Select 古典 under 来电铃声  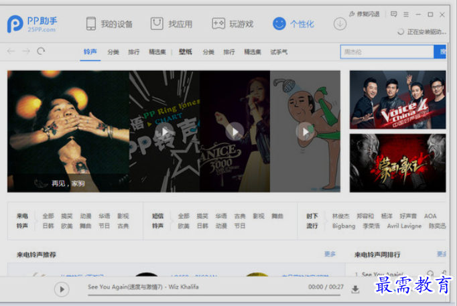point(123,226)
